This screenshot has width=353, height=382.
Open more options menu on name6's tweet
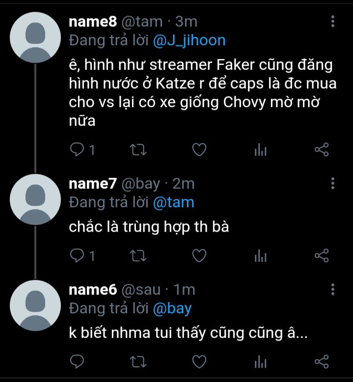coord(333,290)
